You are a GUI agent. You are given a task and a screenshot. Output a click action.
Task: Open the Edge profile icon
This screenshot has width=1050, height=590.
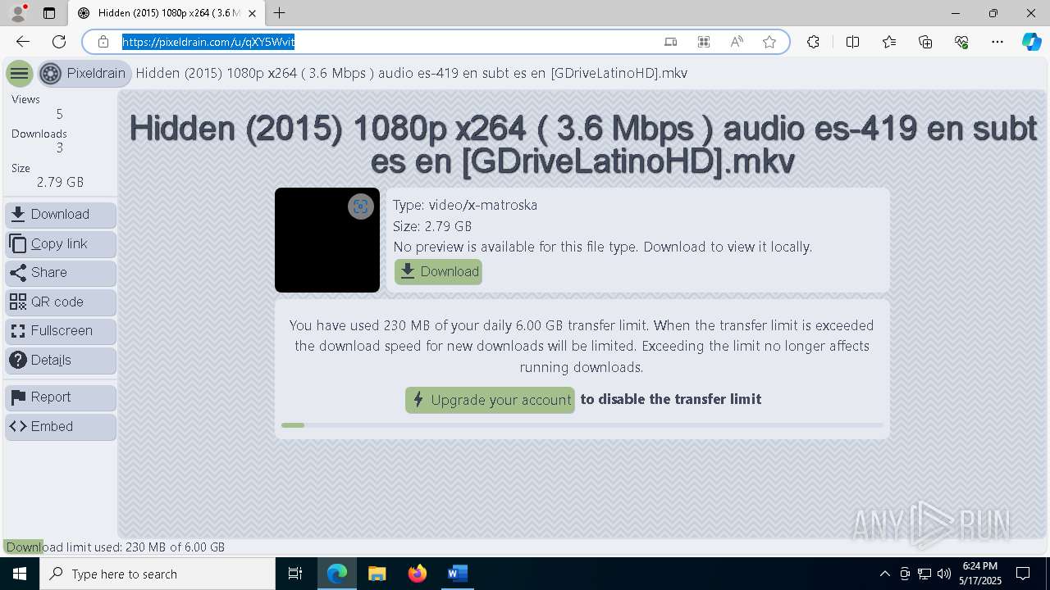[18, 13]
